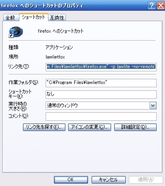
Task: Select the ショートカット tab
Action: coord(34,17)
